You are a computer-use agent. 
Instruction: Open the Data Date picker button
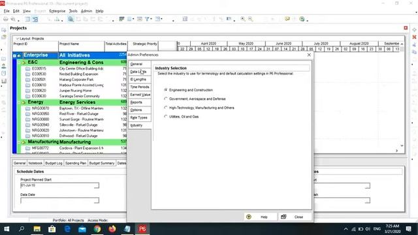(x=97, y=200)
